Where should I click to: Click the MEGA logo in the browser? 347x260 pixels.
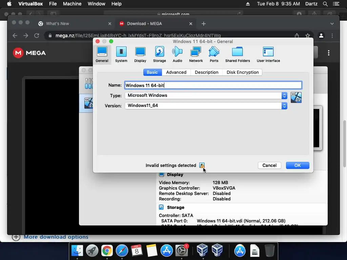pos(29,53)
